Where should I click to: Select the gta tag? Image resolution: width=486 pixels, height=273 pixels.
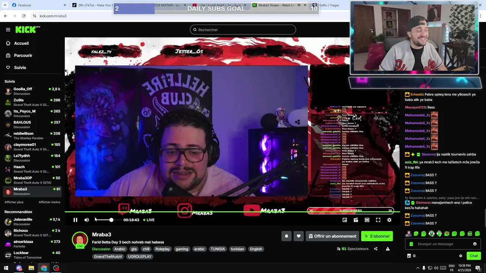[134, 249]
